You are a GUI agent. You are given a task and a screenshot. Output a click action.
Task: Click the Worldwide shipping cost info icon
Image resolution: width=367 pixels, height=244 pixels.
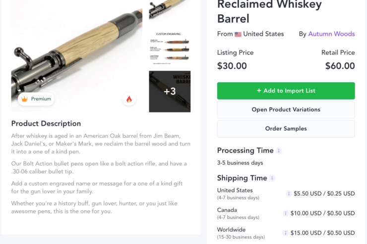click(285, 233)
